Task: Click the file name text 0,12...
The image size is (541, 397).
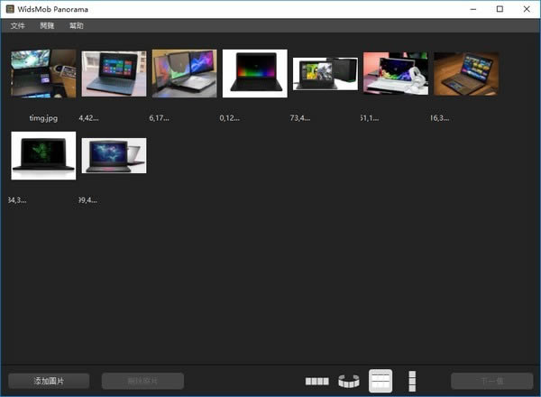Action: 229,118
